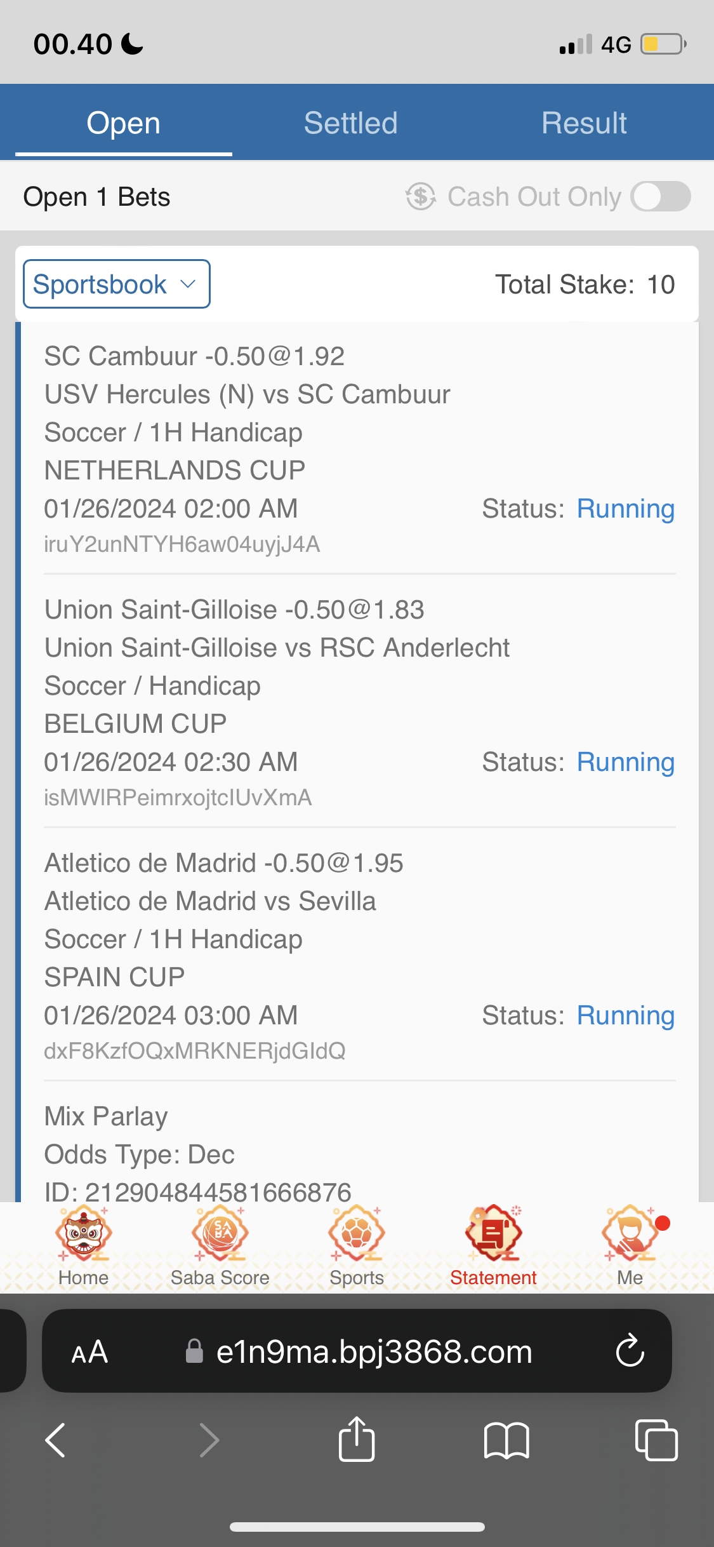Show open tabs in Safari
The image size is (714, 1547).
click(x=656, y=1440)
